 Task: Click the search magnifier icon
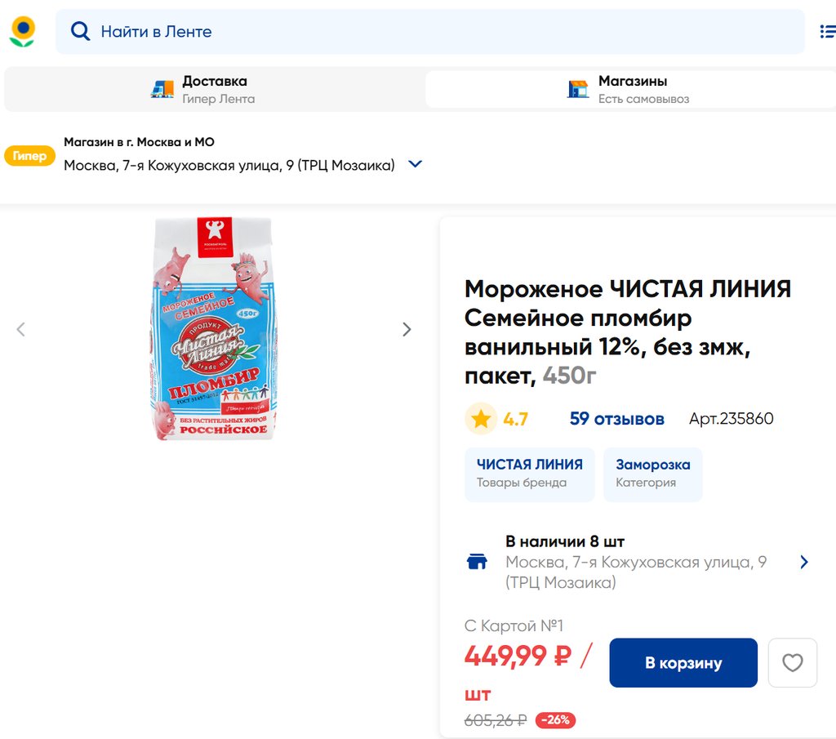point(80,32)
